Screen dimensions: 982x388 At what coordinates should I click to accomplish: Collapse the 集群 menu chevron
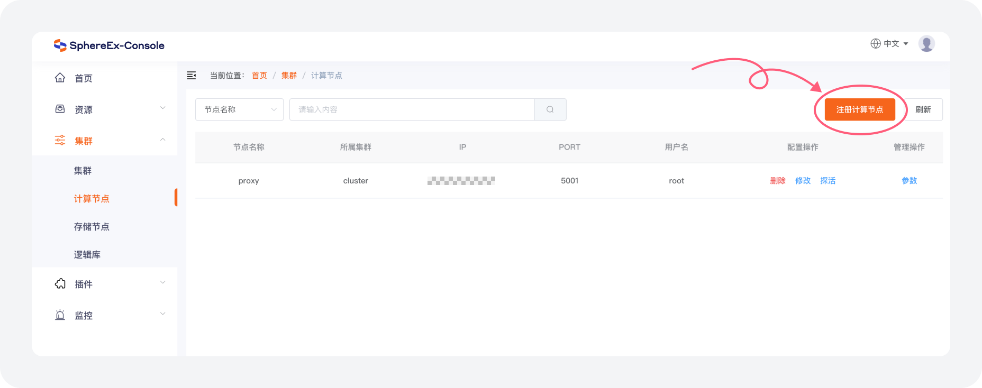[163, 140]
